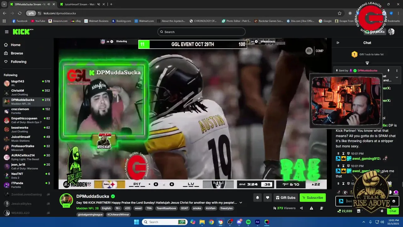403x227 pixels.
Task: Open the Rockstar Games Soc... bookmark
Action: 268,21
